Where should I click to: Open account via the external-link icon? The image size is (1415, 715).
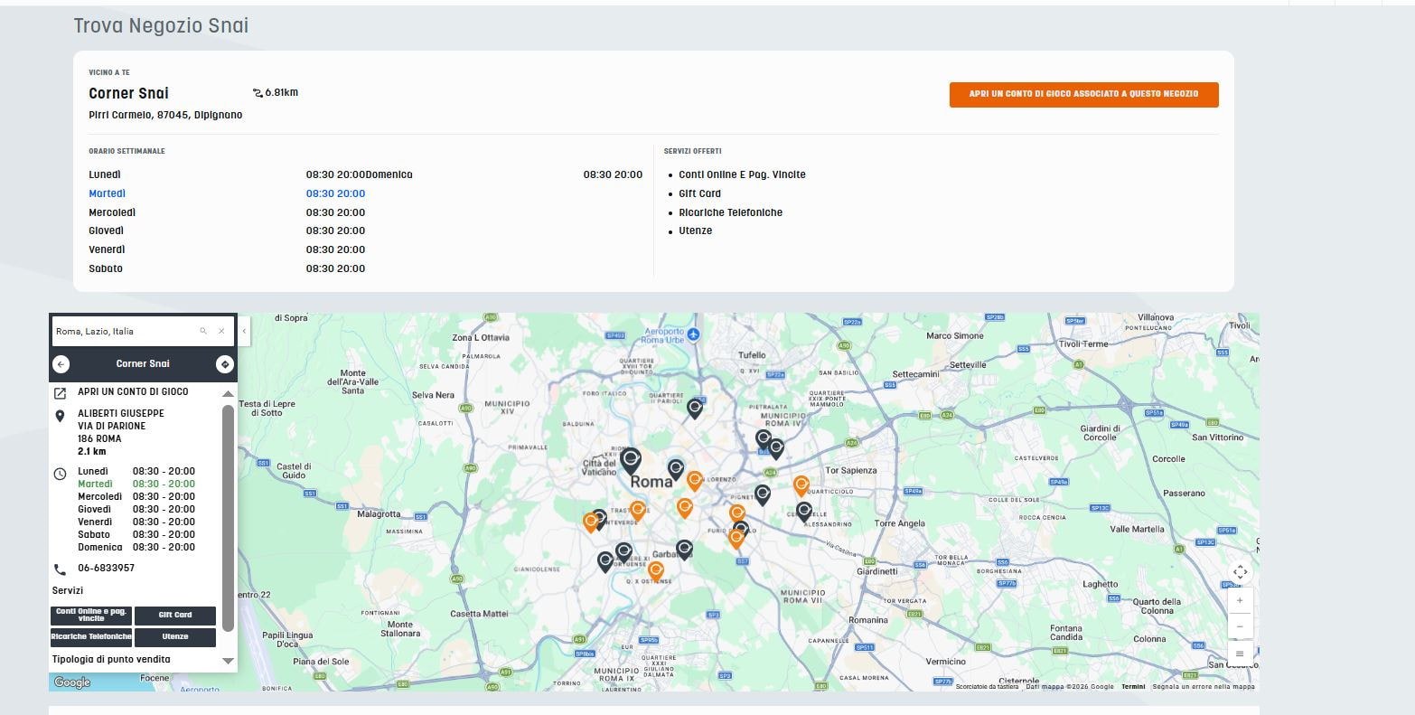(x=60, y=391)
